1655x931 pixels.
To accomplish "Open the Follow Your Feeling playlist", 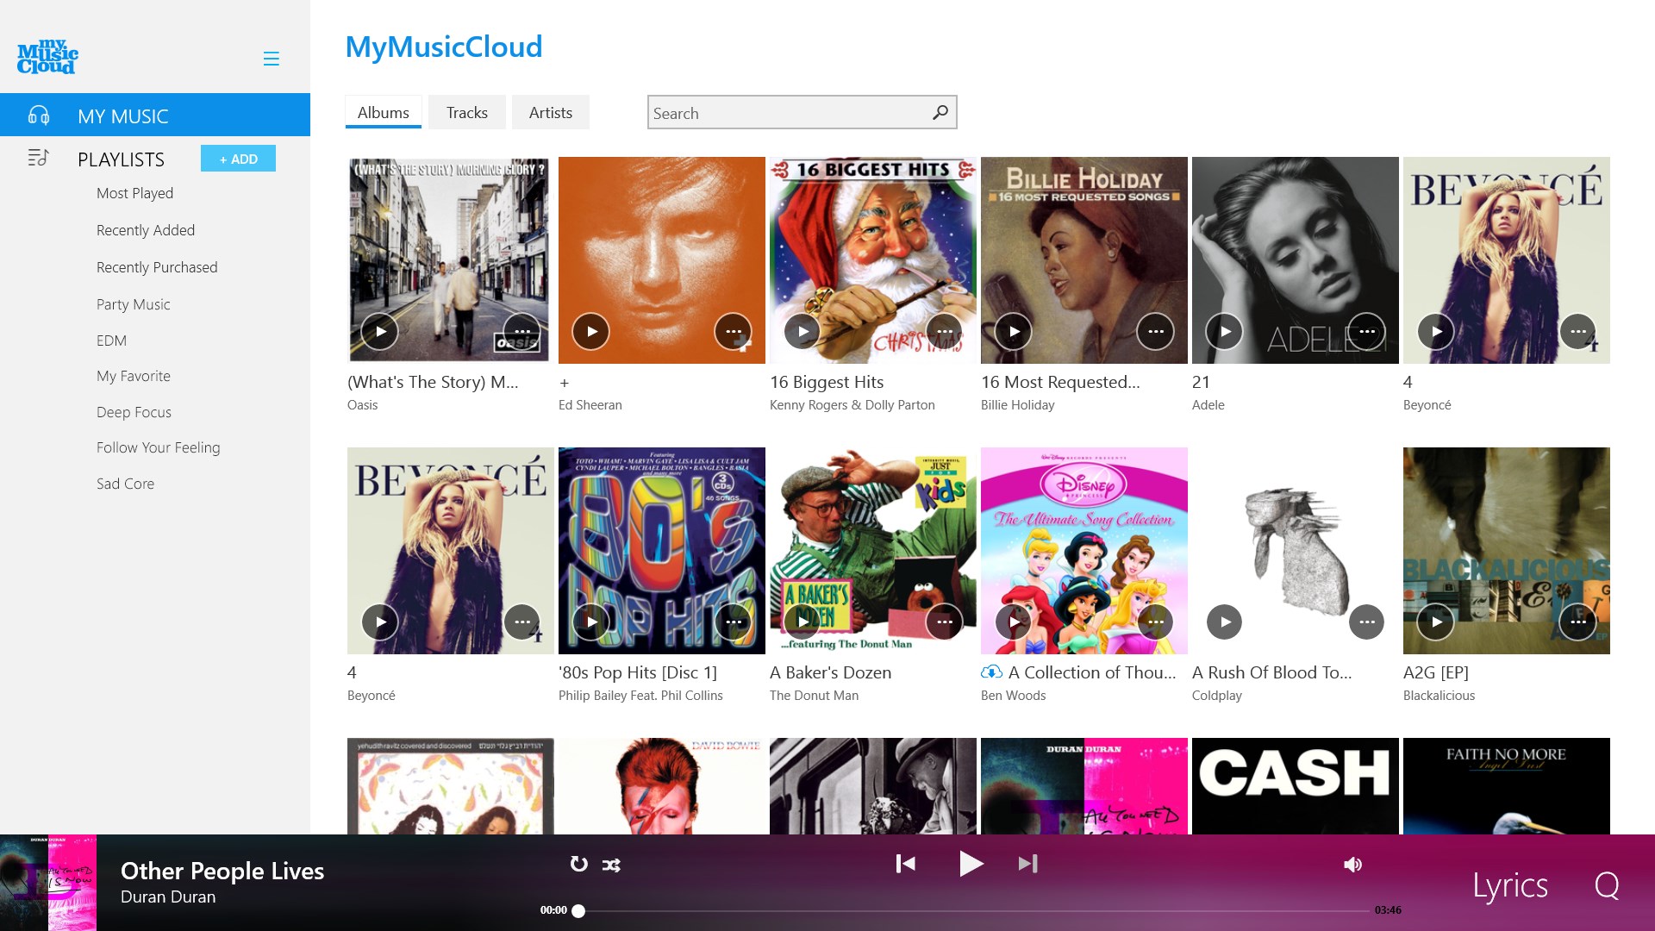I will (x=158, y=447).
